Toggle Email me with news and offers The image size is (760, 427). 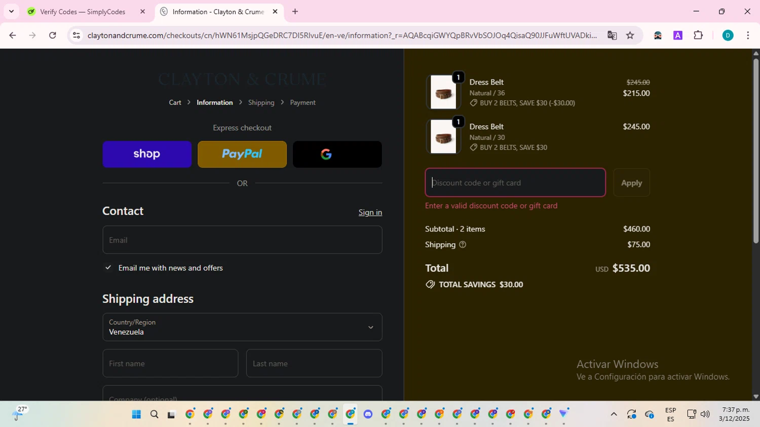(x=108, y=267)
